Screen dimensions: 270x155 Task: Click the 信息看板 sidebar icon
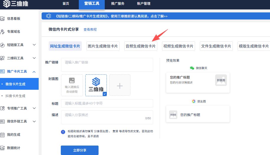[x=3, y=19]
